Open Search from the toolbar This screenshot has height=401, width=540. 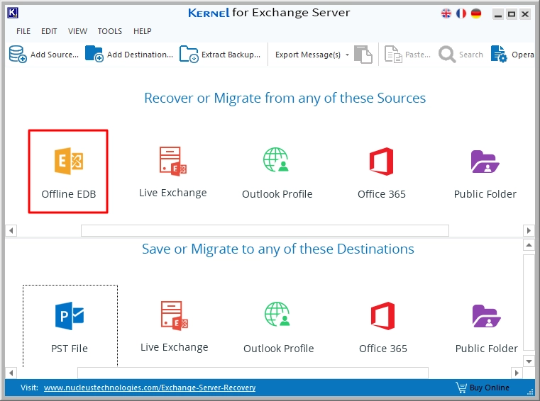tap(461, 55)
